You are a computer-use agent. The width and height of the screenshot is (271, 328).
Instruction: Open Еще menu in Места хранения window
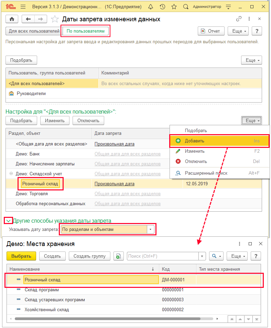coord(237,256)
